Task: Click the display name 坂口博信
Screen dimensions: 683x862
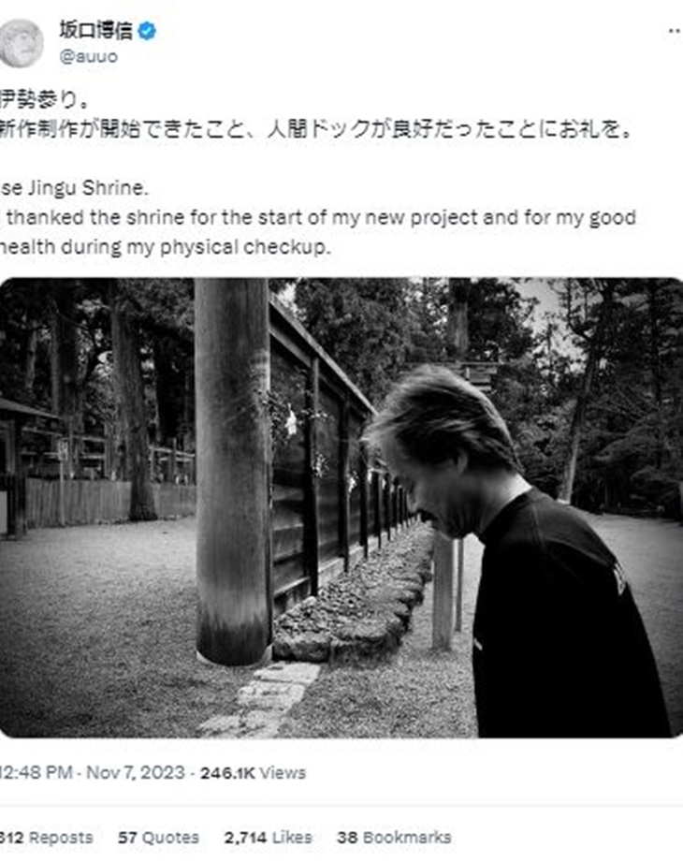Action: point(96,30)
